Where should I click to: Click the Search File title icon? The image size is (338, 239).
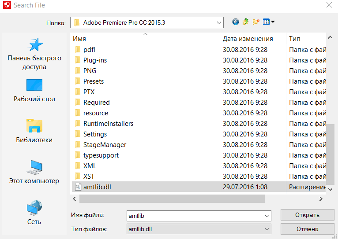point(7,5)
